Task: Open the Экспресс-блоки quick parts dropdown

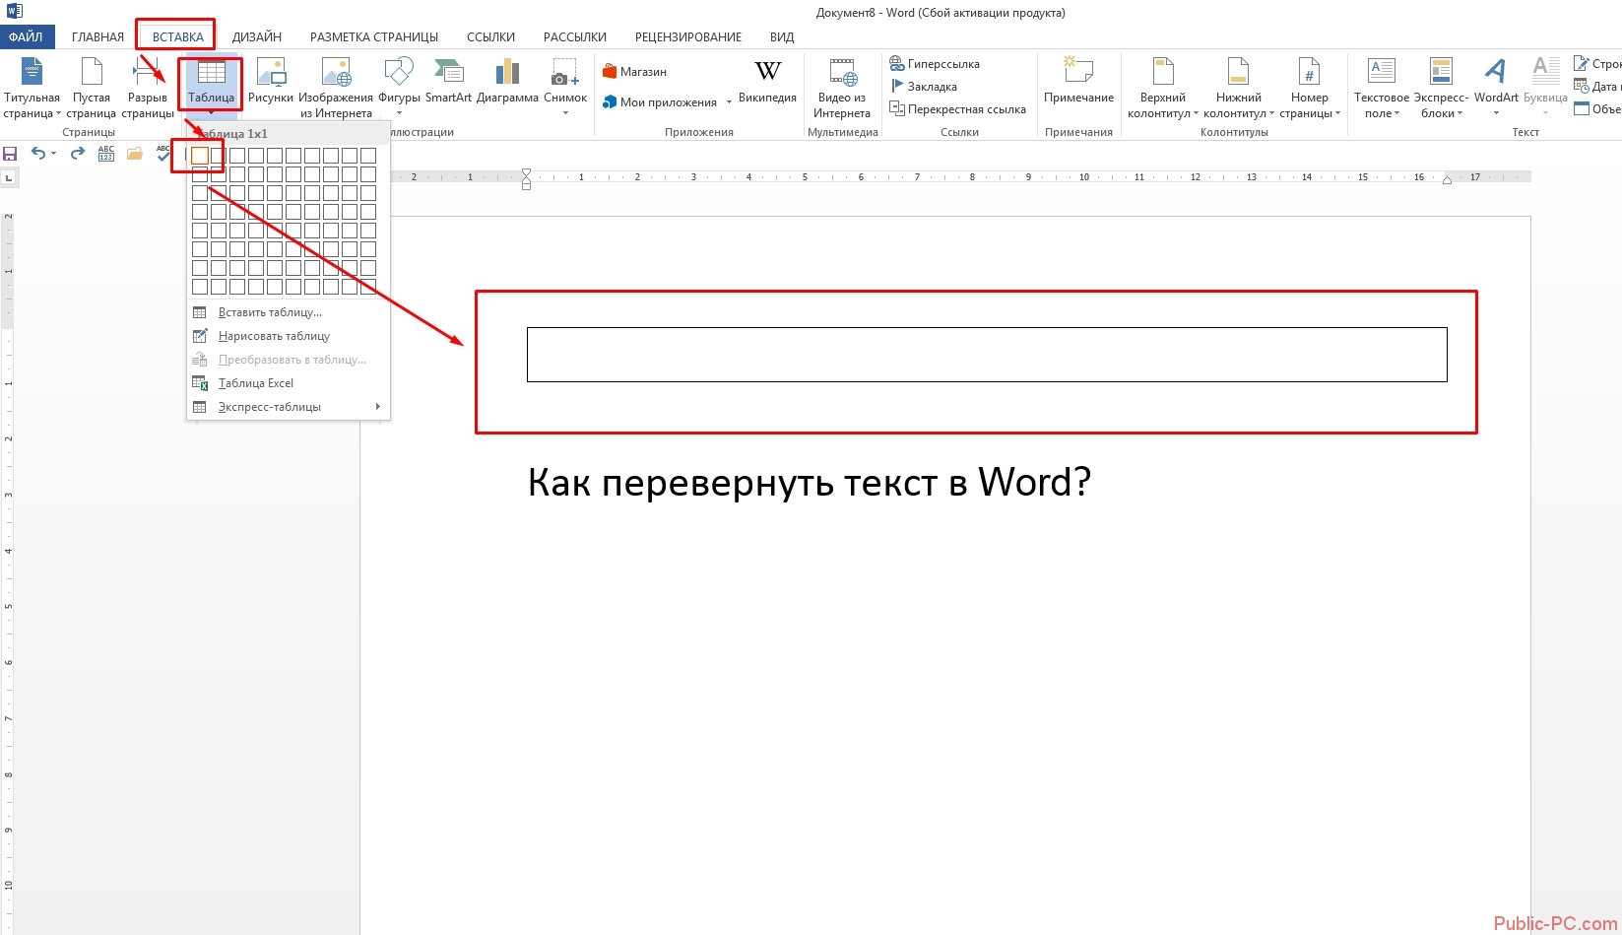Action: [x=1441, y=89]
